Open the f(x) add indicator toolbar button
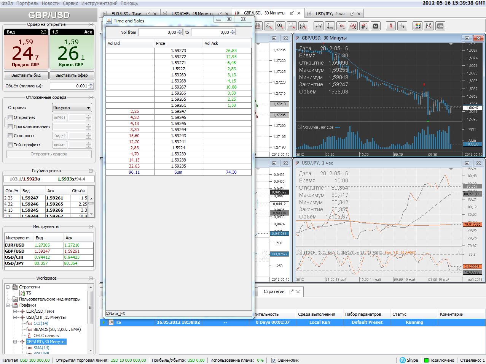 click(341, 26)
